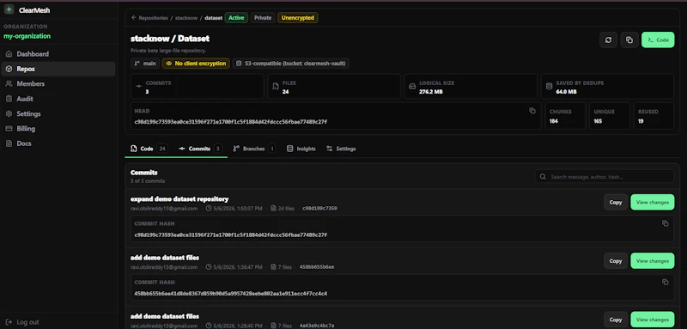Click the S3-compatible bucket storage chip

point(291,64)
